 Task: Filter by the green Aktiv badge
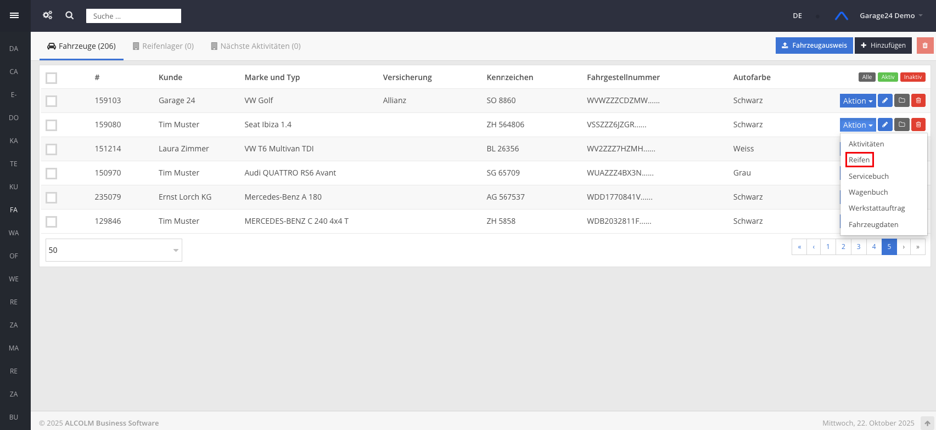coord(888,77)
